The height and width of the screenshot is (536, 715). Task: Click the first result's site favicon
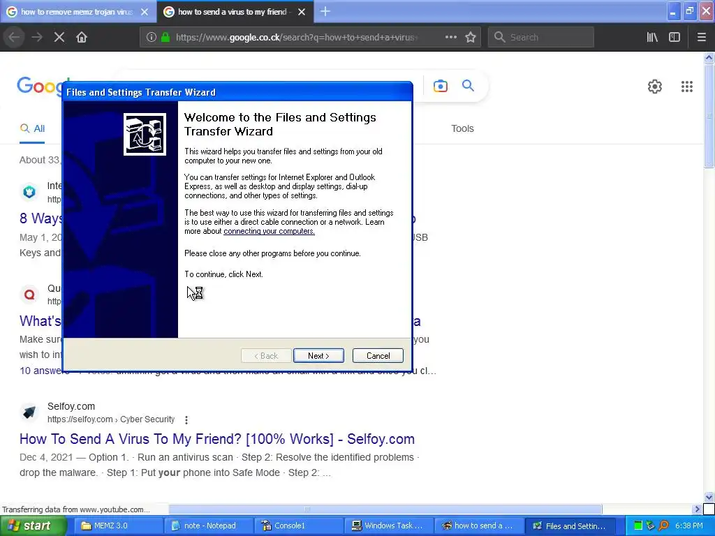click(x=29, y=192)
